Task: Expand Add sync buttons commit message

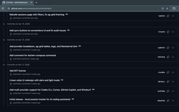Action: click(68, 30)
